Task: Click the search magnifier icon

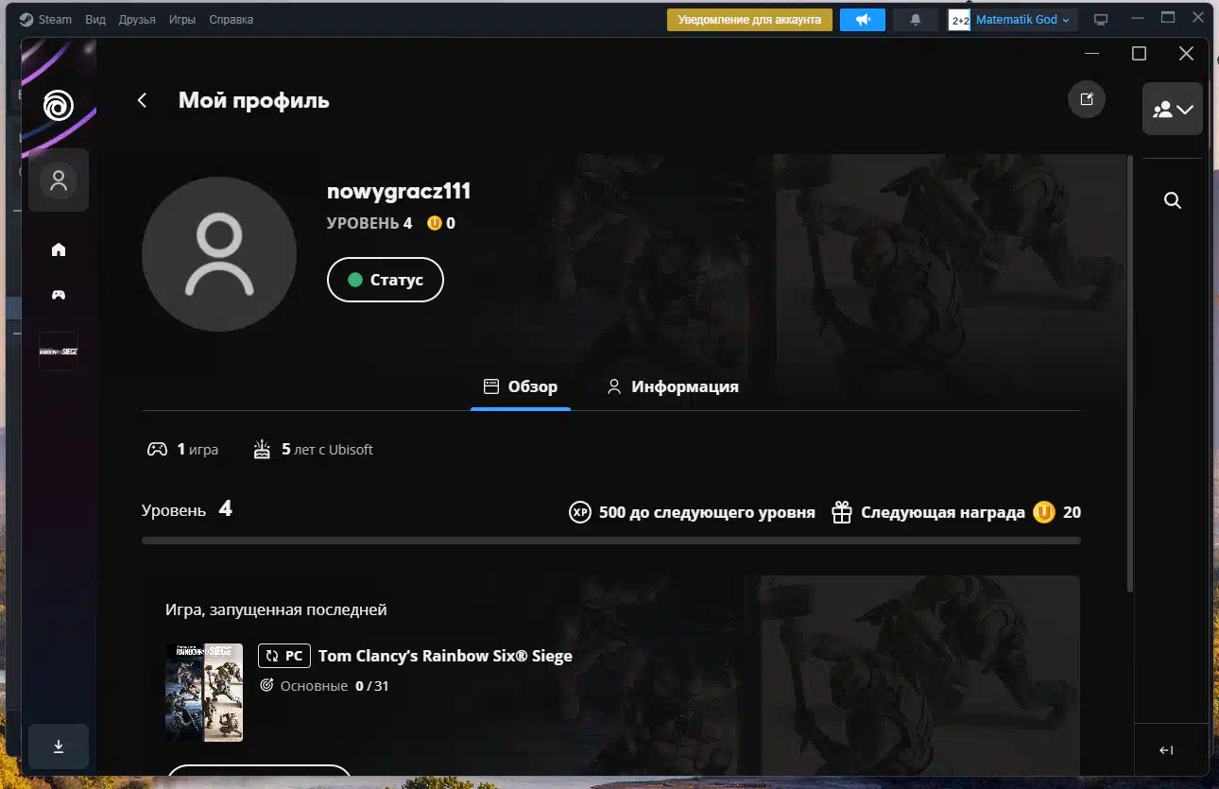Action: click(x=1173, y=200)
